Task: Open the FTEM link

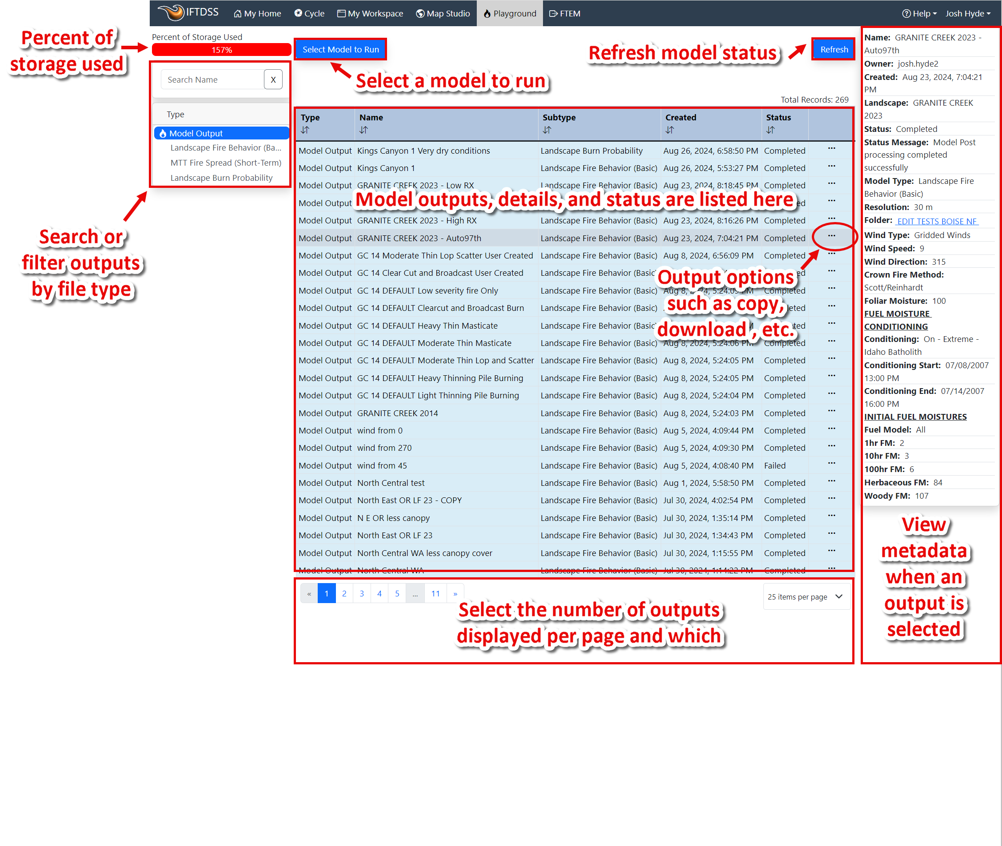Action: (565, 13)
